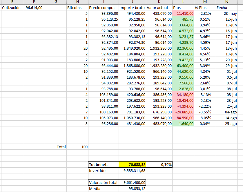Select the date cell 25-ago
Viewport: 243px width, 192px height.
(x=226, y=124)
